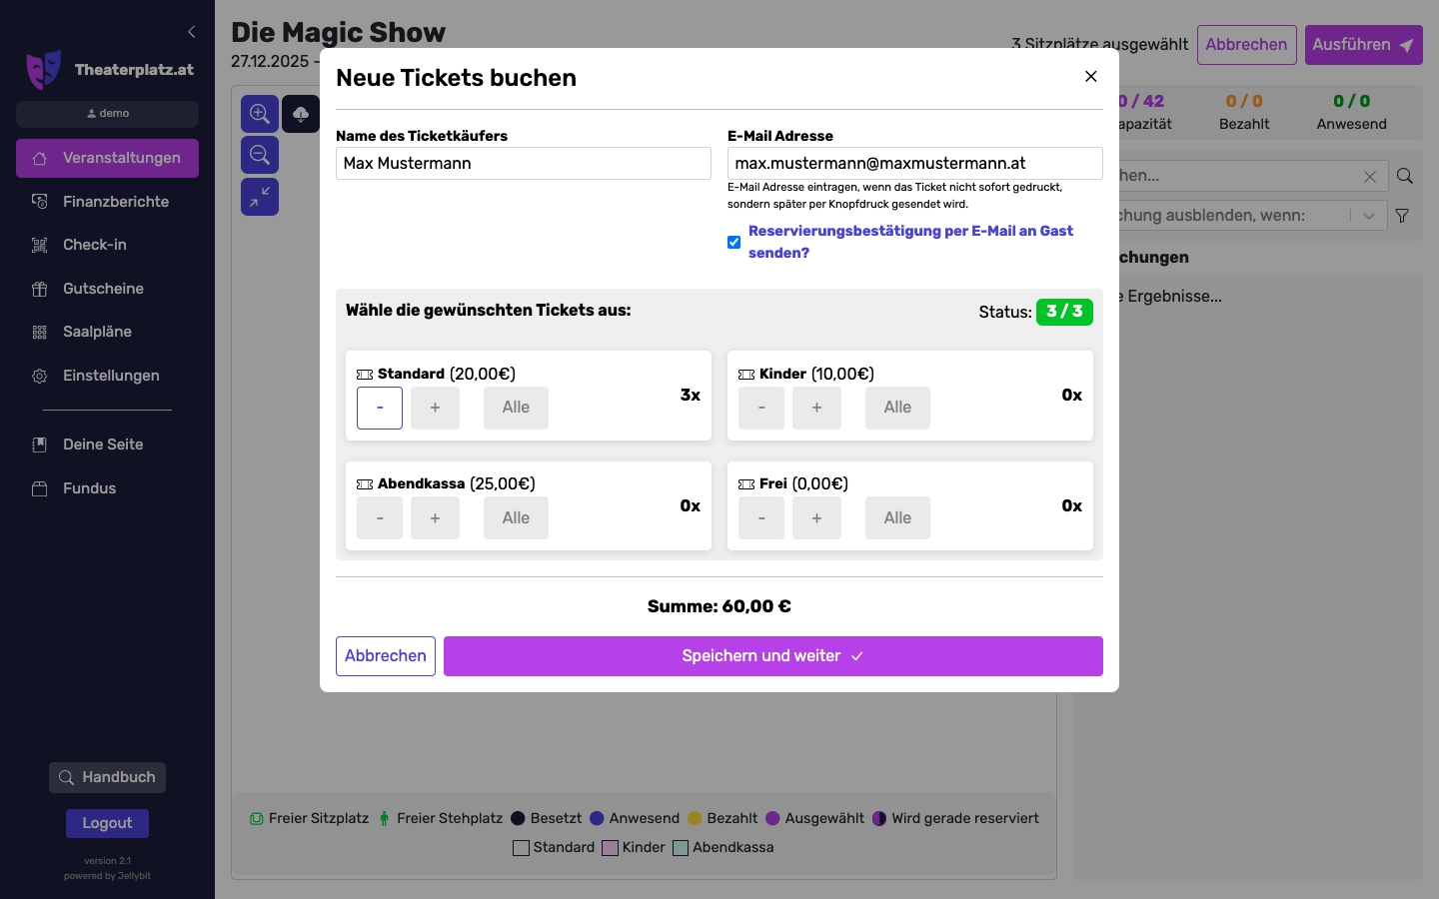The width and height of the screenshot is (1439, 899).
Task: Clear the search field with the X
Action: click(1370, 177)
